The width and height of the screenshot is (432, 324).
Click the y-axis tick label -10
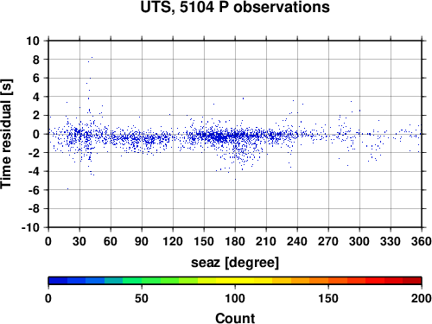(30, 227)
